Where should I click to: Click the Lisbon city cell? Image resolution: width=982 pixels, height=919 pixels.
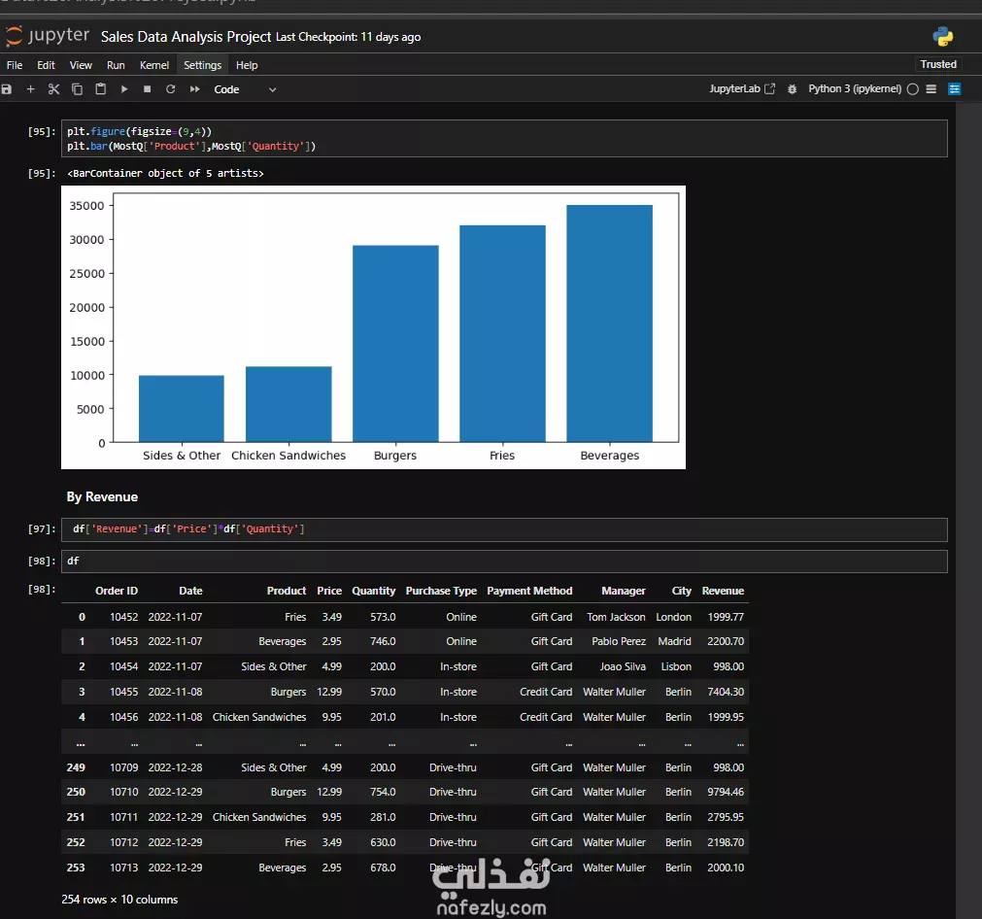coord(676,666)
